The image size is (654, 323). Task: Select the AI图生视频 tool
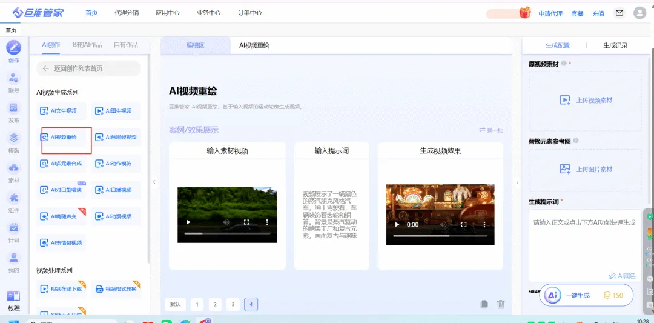pos(116,111)
